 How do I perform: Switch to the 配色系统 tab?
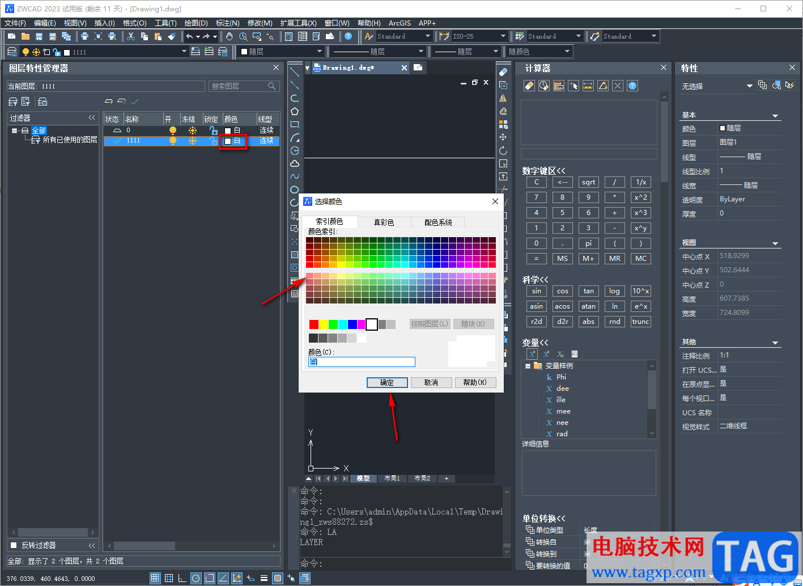[438, 222]
